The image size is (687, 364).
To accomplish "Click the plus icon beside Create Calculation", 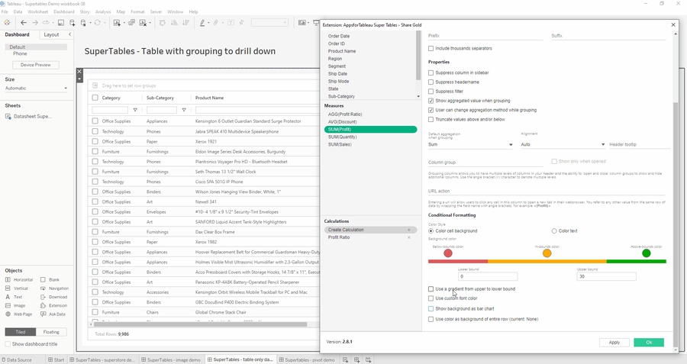I will point(409,230).
